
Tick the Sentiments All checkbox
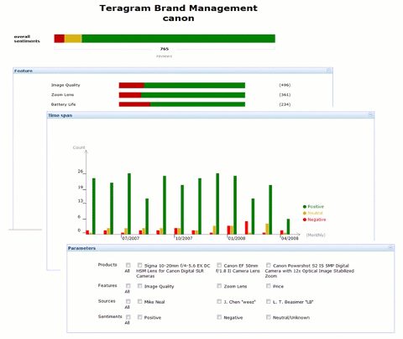(128, 317)
